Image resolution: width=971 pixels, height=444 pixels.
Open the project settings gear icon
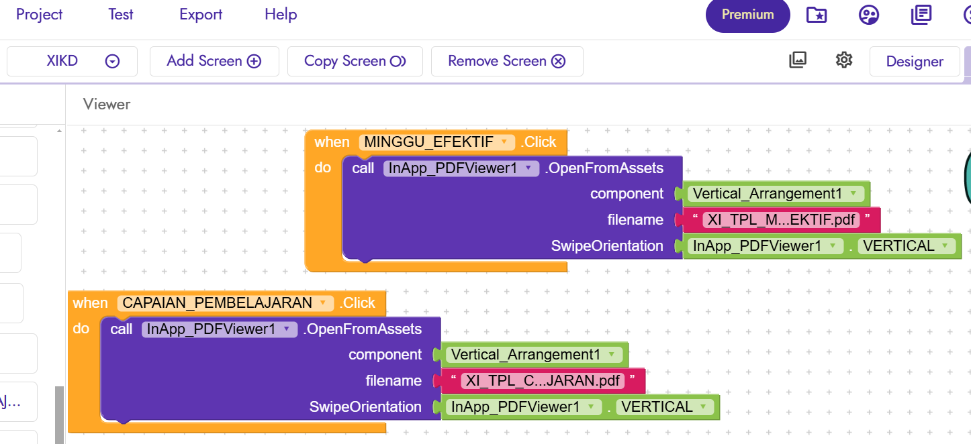[844, 60]
